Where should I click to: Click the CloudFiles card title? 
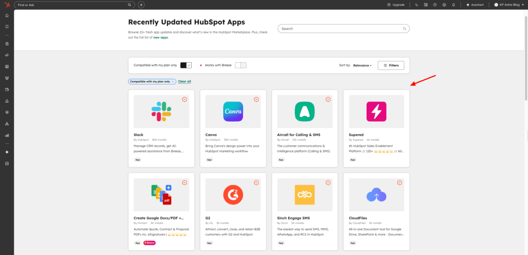359,218
